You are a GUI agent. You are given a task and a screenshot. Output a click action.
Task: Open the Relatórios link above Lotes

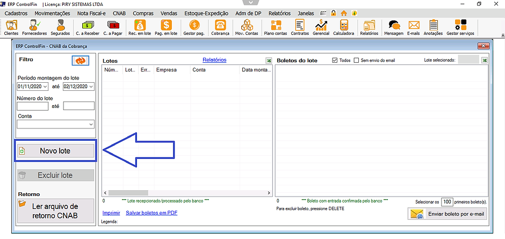(x=214, y=60)
